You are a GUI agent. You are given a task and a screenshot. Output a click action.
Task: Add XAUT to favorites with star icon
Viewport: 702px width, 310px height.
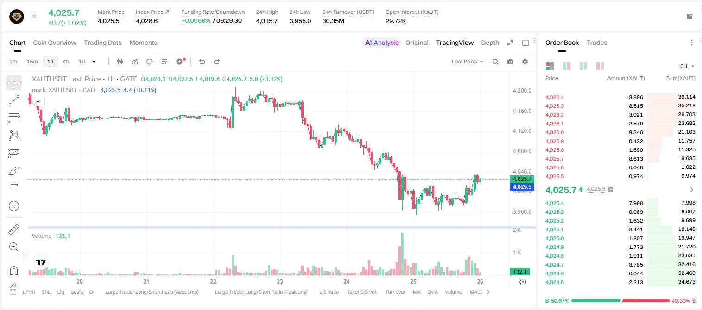tap(34, 16)
